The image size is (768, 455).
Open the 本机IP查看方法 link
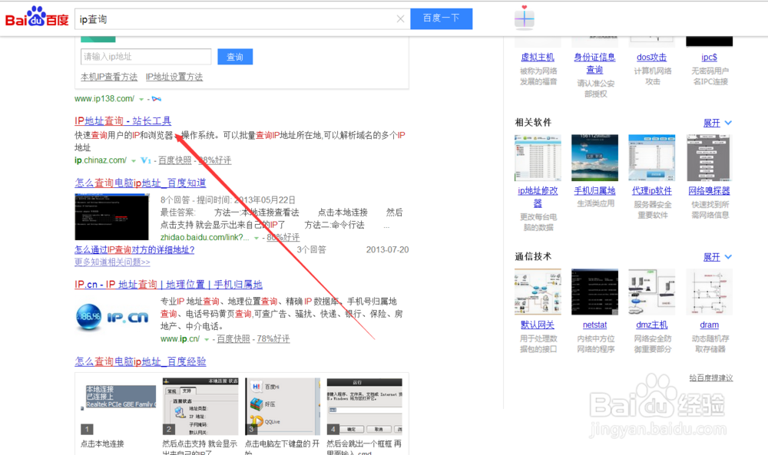[110, 77]
